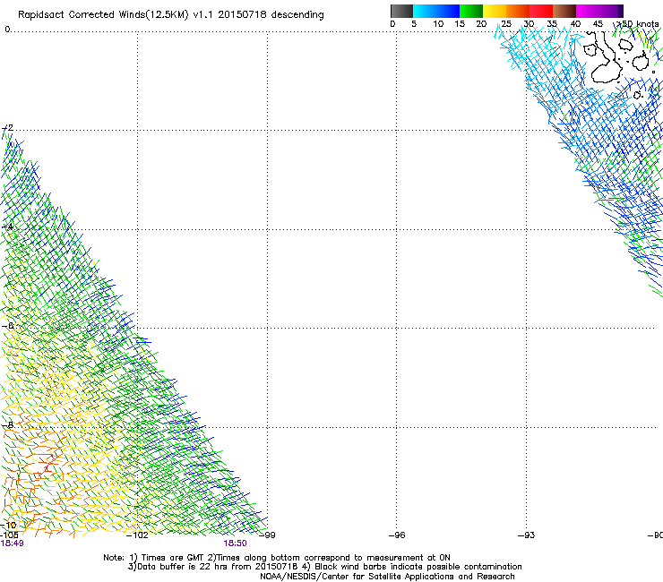Click the '-2' latitude axis label
Viewport: 663px width, 582px height.
coord(8,128)
